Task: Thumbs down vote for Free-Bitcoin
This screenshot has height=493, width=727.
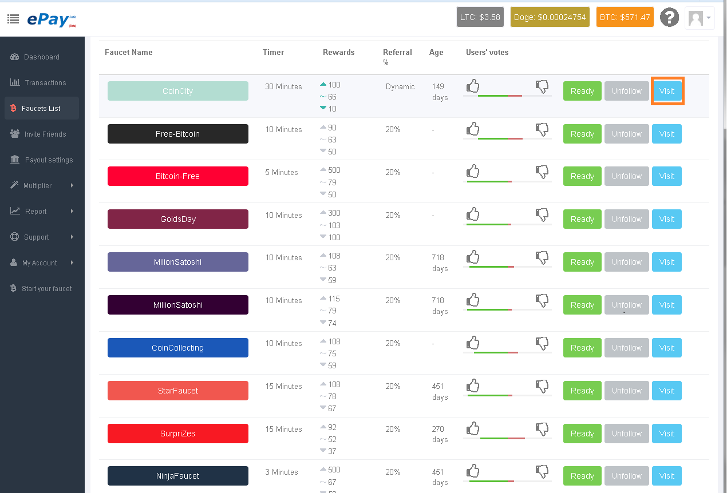Action: pos(542,130)
